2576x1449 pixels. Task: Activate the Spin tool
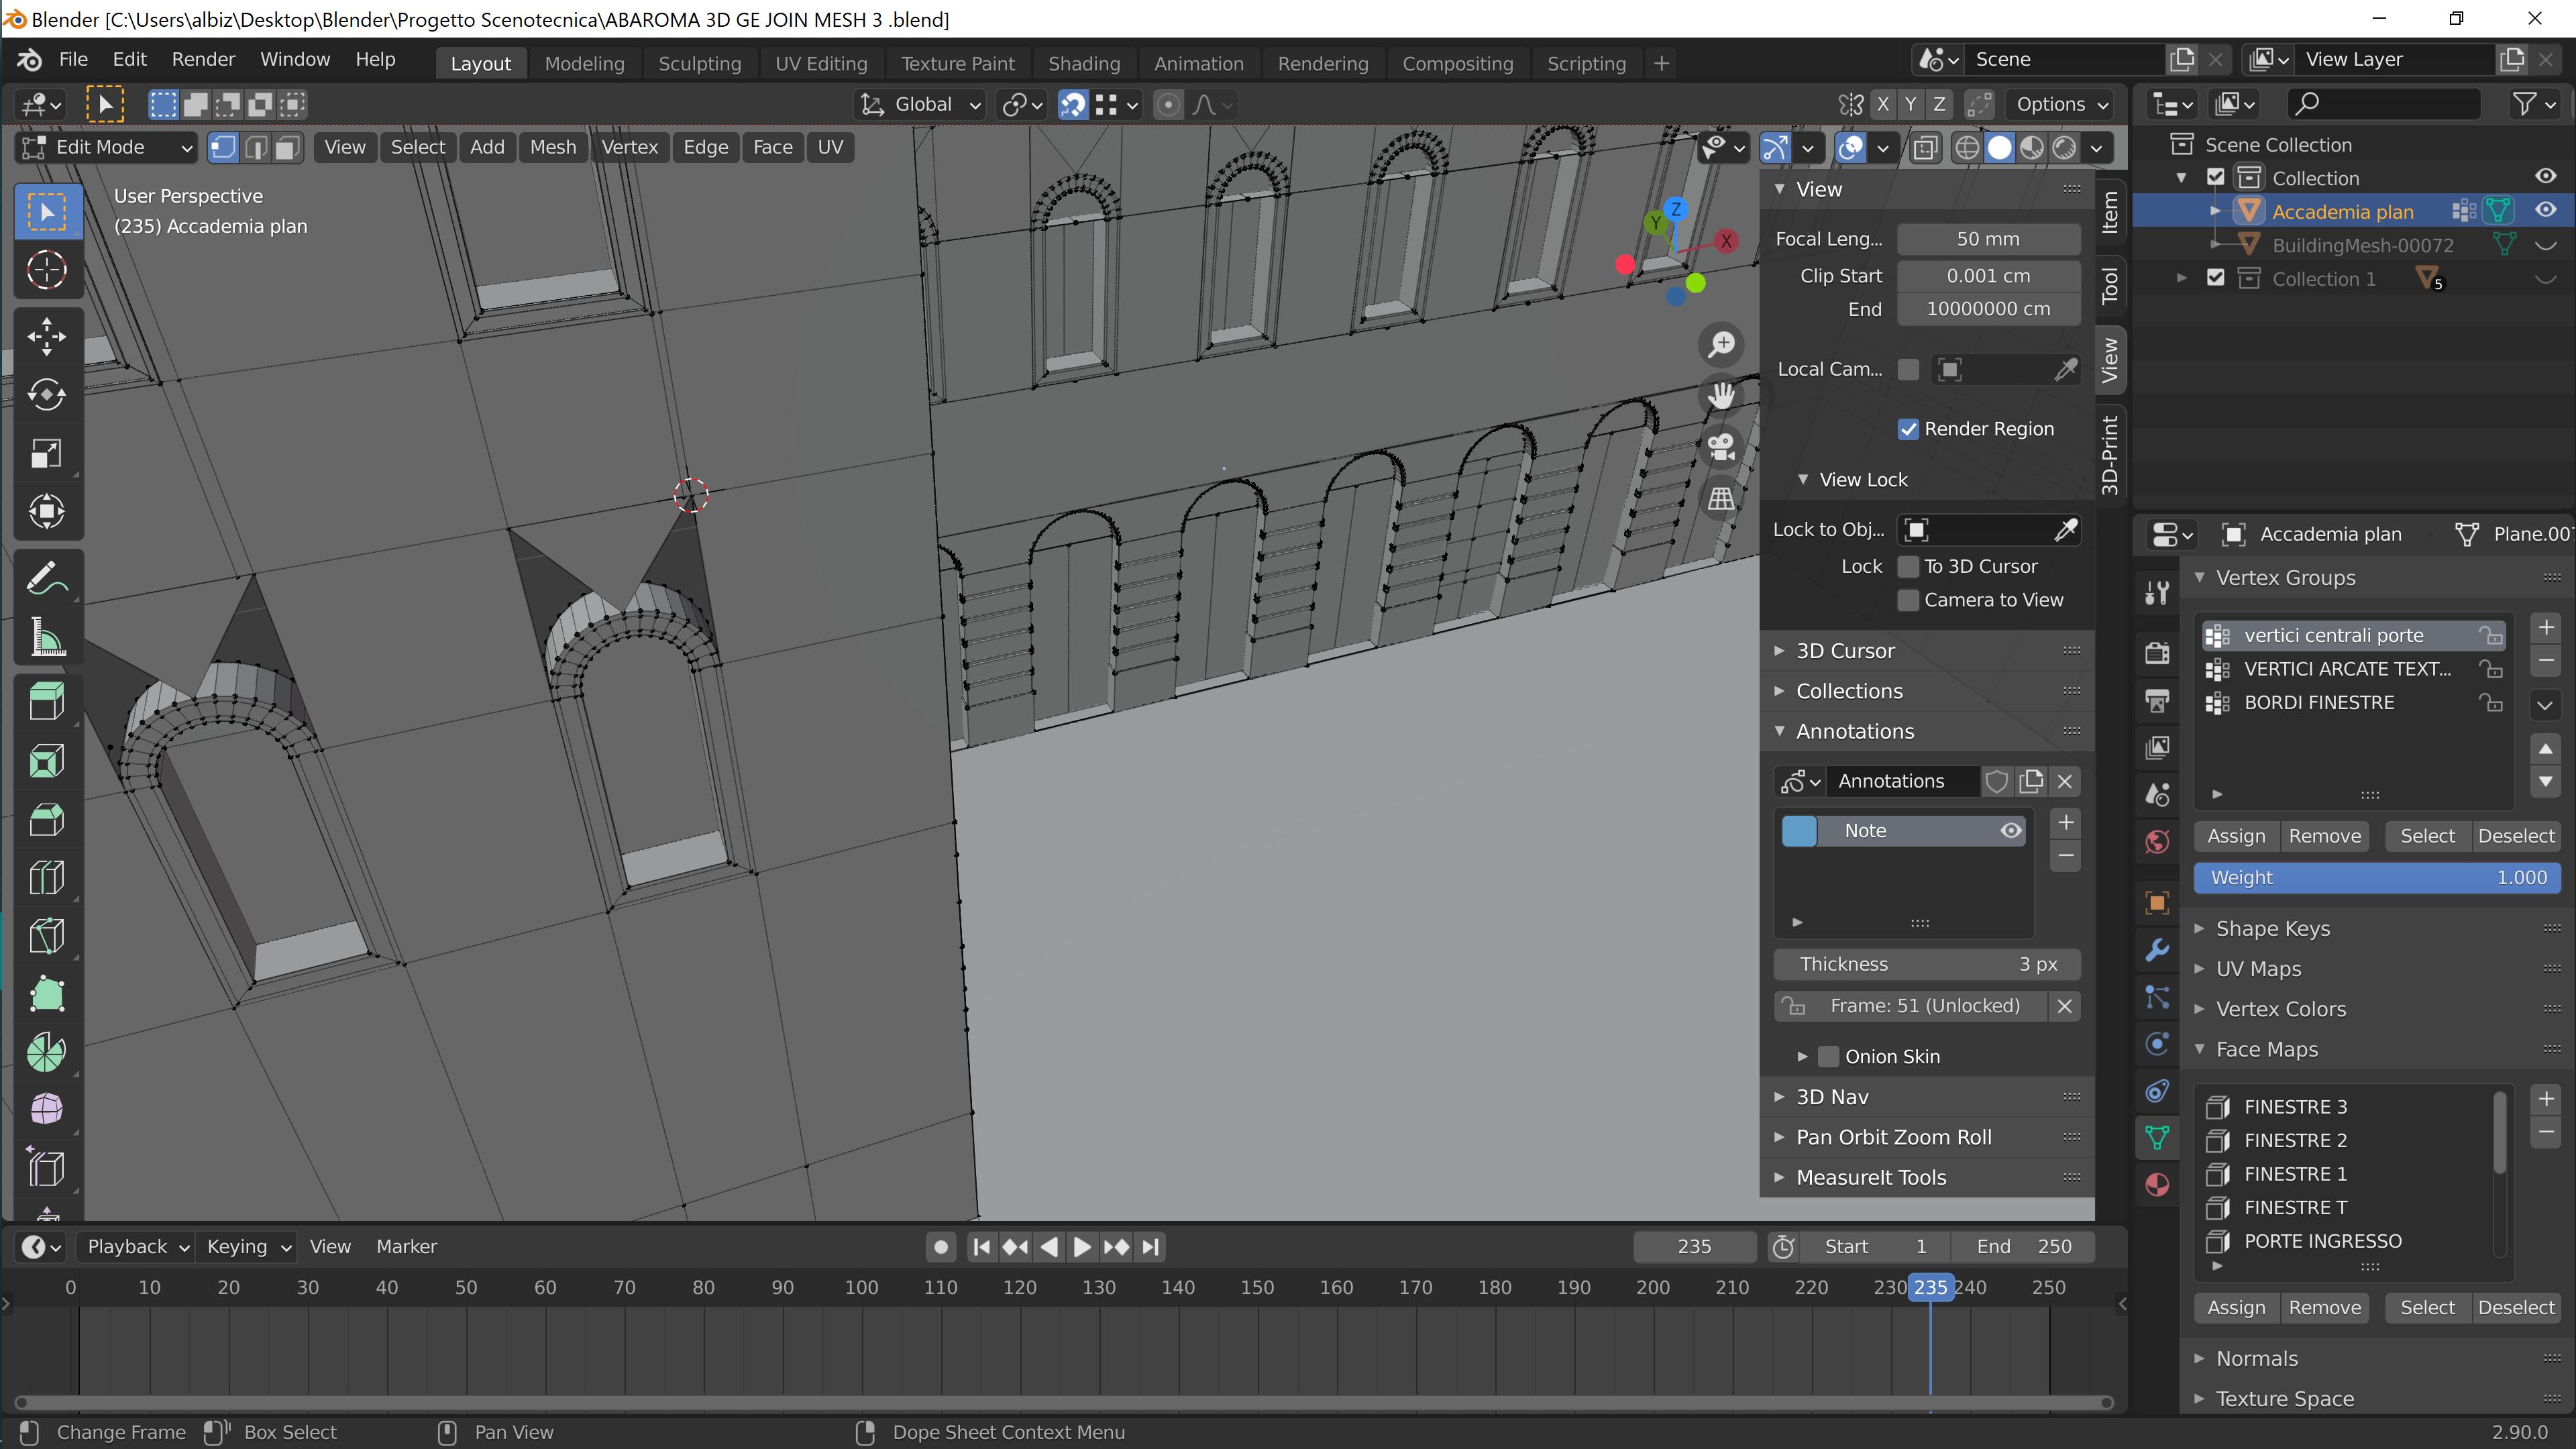pos(47,1052)
